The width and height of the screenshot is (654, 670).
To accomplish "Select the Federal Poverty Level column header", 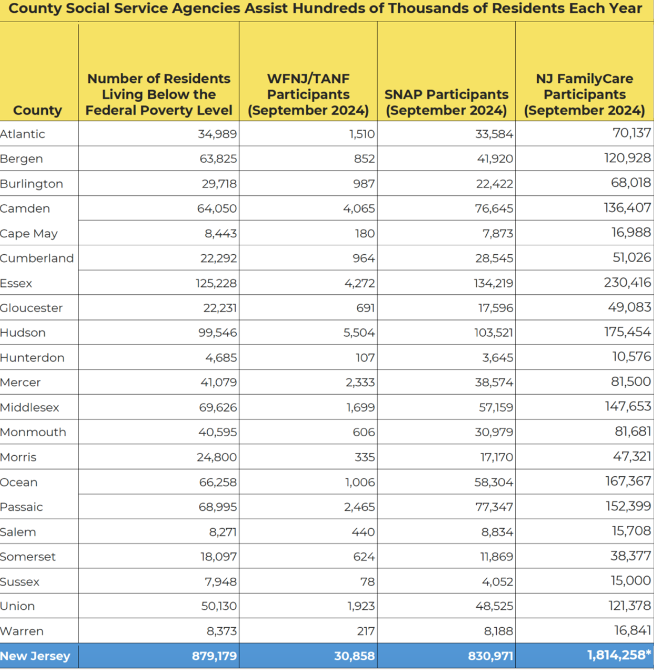I will pyautogui.click(x=159, y=94).
